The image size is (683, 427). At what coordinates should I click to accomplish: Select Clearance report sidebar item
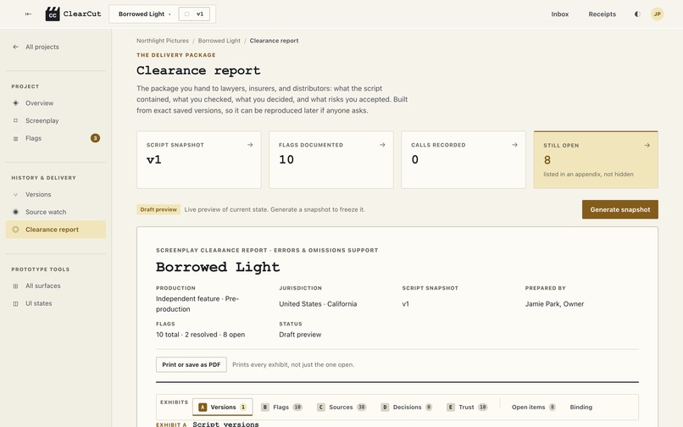click(56, 230)
